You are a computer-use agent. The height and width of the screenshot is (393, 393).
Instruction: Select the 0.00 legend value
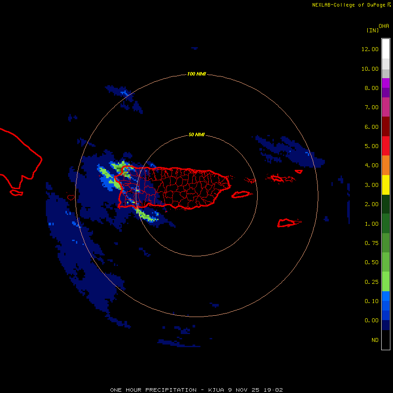tap(372, 321)
